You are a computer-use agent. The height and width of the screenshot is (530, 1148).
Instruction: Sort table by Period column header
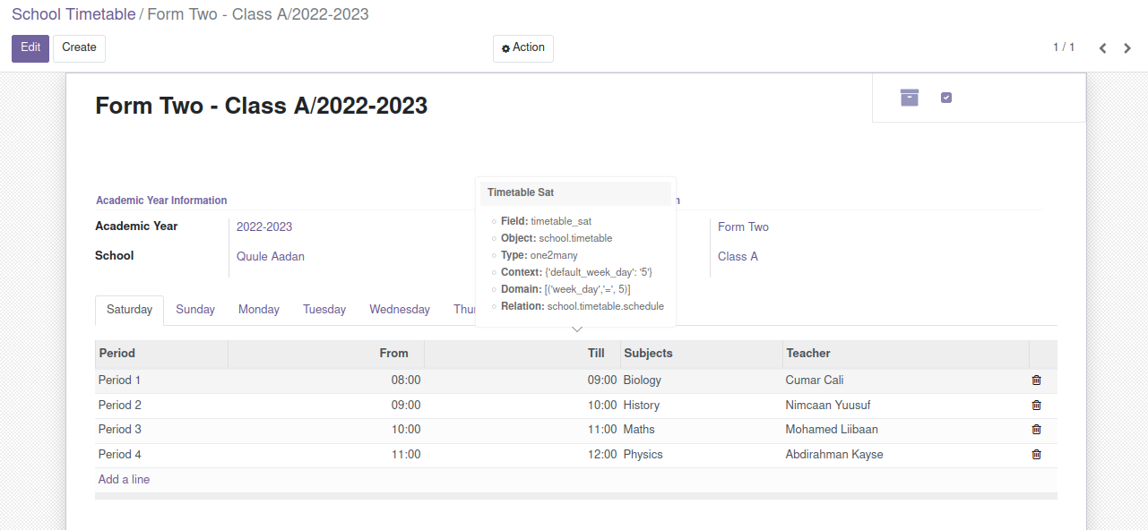117,354
